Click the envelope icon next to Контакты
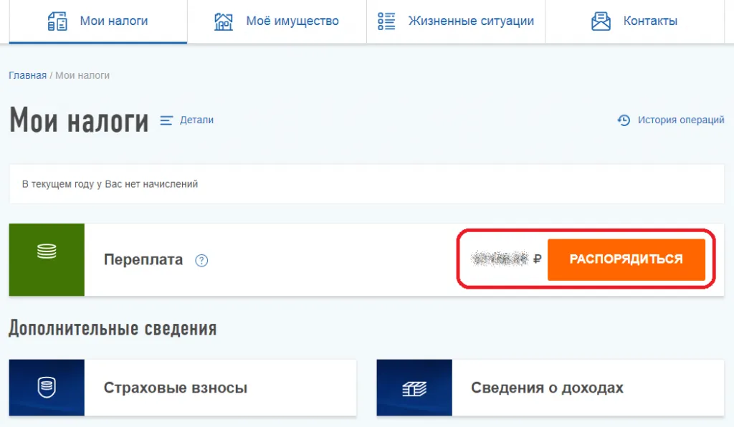This screenshot has height=427, width=734. click(601, 21)
